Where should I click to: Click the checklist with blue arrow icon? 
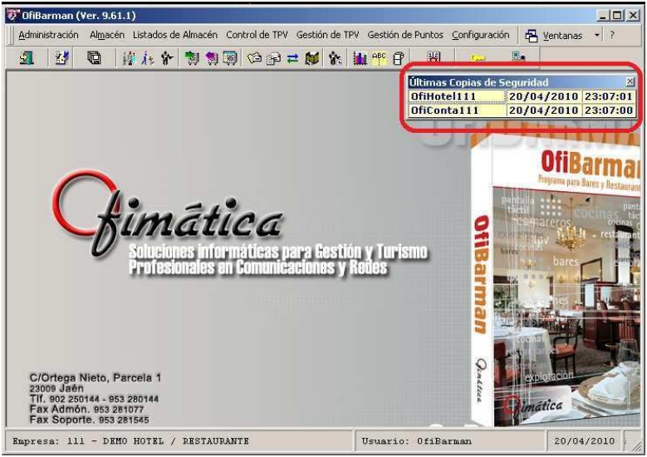point(62,58)
